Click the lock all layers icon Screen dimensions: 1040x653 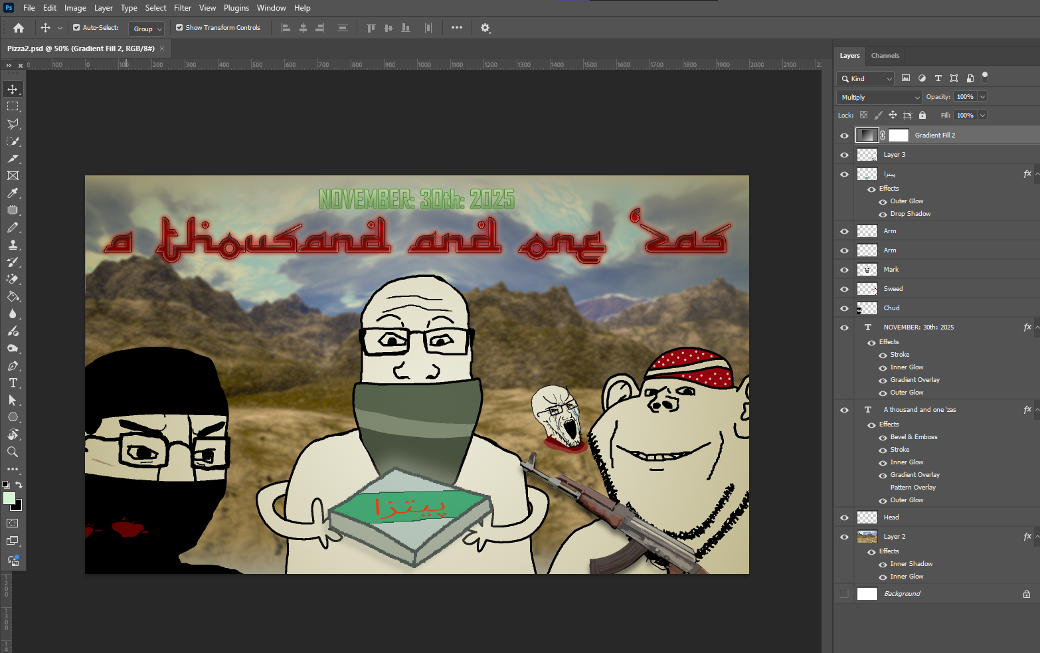[x=922, y=115]
